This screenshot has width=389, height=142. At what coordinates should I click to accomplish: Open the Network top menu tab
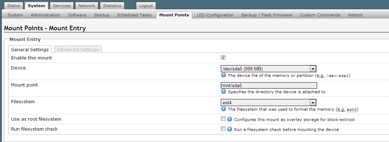point(87,6)
